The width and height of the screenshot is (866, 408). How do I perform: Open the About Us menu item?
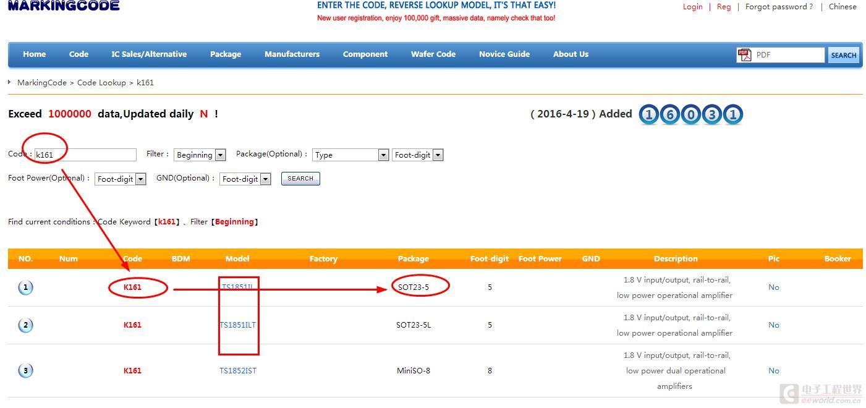click(x=571, y=54)
